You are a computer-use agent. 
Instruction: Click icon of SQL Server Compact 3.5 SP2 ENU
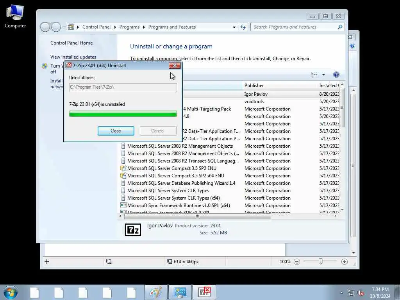point(123,168)
